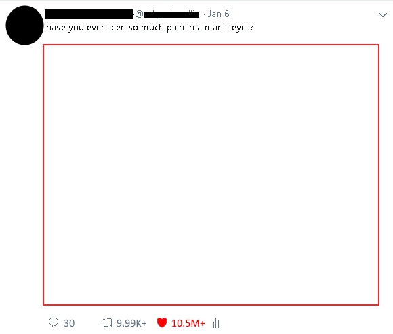Screen dimensions: 393x334
Task: Open the redacted display name link
Action: pyautogui.click(x=89, y=14)
